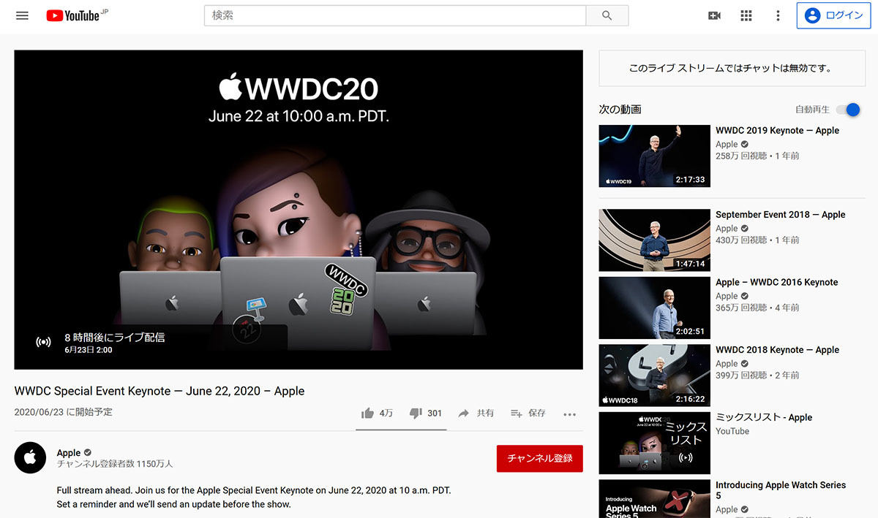Click the live broadcast indicator icon
The width and height of the screenshot is (878, 518).
pyautogui.click(x=43, y=342)
